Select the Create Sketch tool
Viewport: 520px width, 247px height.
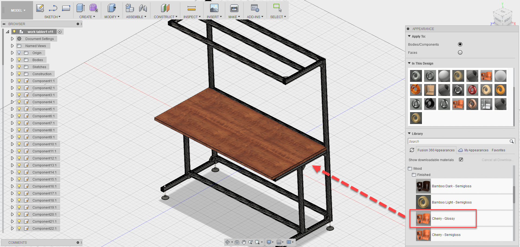(x=40, y=8)
